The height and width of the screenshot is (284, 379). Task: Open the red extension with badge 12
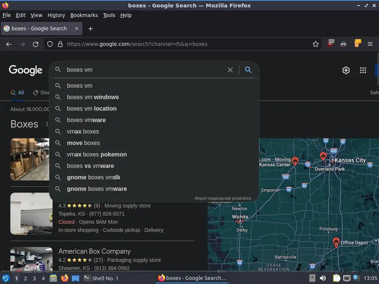point(331,43)
